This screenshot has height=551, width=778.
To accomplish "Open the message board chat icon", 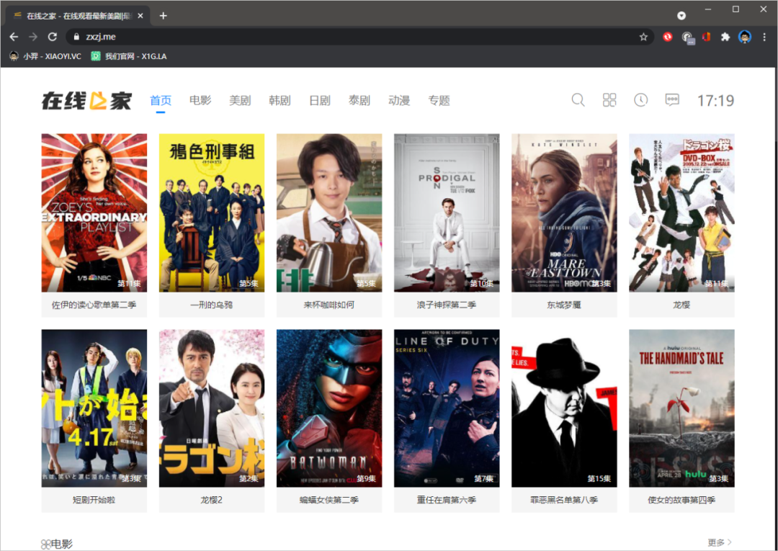I will pyautogui.click(x=672, y=100).
